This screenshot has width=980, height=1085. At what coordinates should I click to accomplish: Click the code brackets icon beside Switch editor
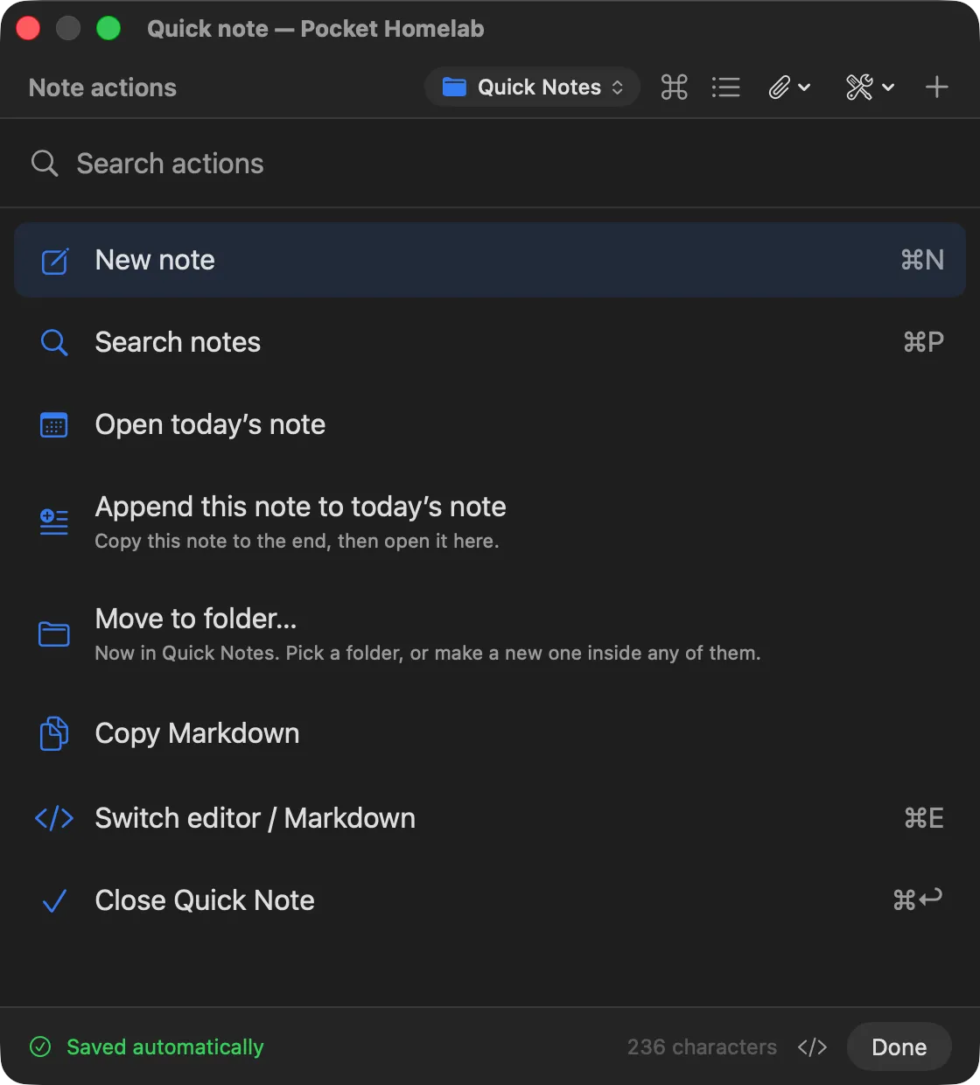54,818
